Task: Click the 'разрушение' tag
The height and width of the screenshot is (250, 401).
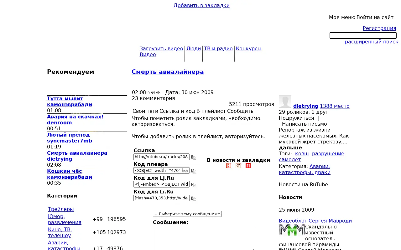Action: coord(328,154)
